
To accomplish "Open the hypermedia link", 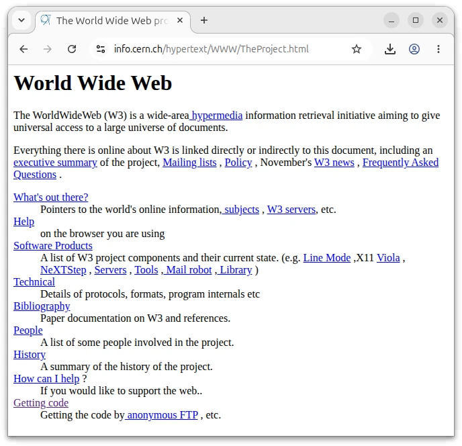I will coord(216,116).
